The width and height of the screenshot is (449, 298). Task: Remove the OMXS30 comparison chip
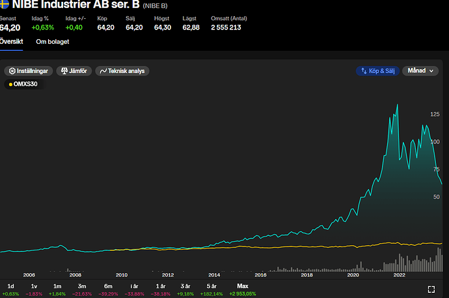pos(24,85)
